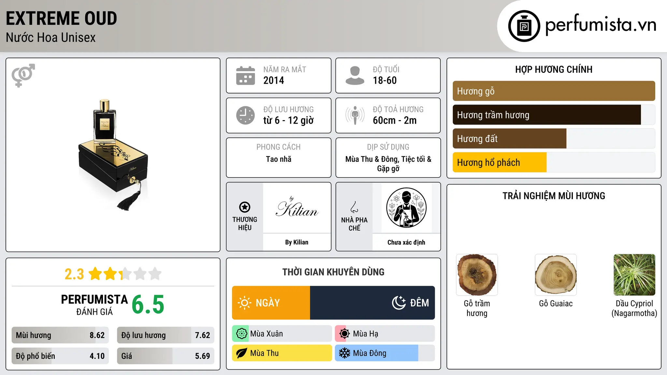Click the flower icon for Mùa Xuân
This screenshot has height=375, width=667.
click(241, 334)
